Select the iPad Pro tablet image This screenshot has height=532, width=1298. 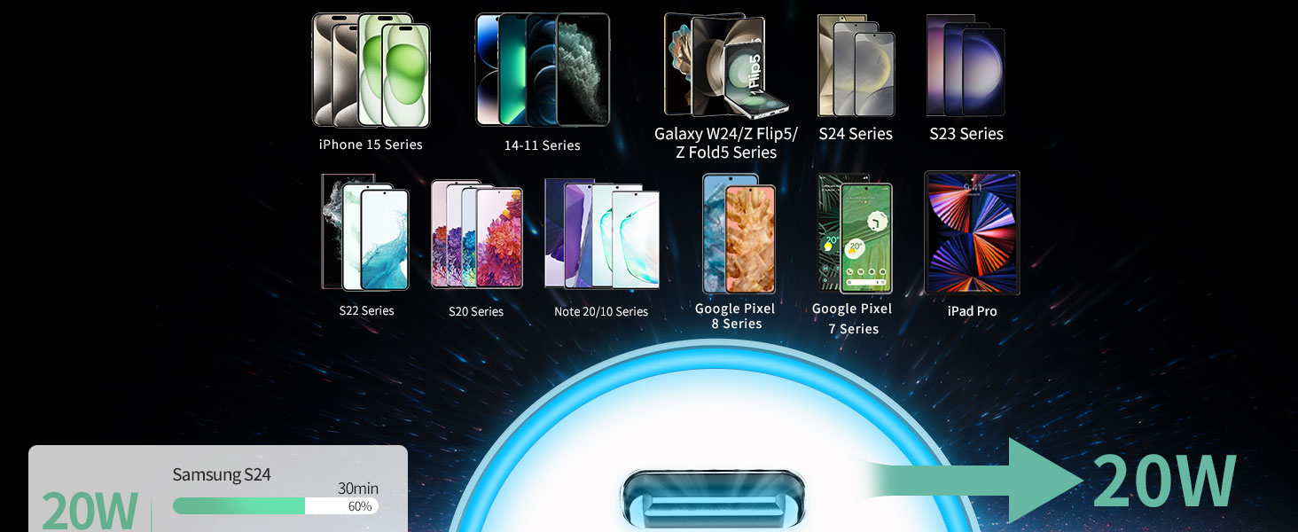tap(972, 233)
